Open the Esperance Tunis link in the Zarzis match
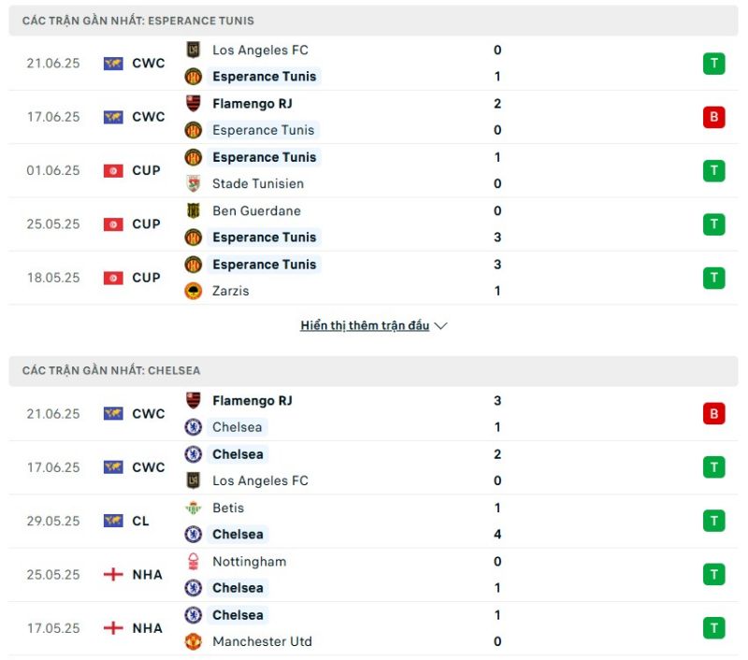Image resolution: width=748 pixels, height=660 pixels. click(265, 265)
